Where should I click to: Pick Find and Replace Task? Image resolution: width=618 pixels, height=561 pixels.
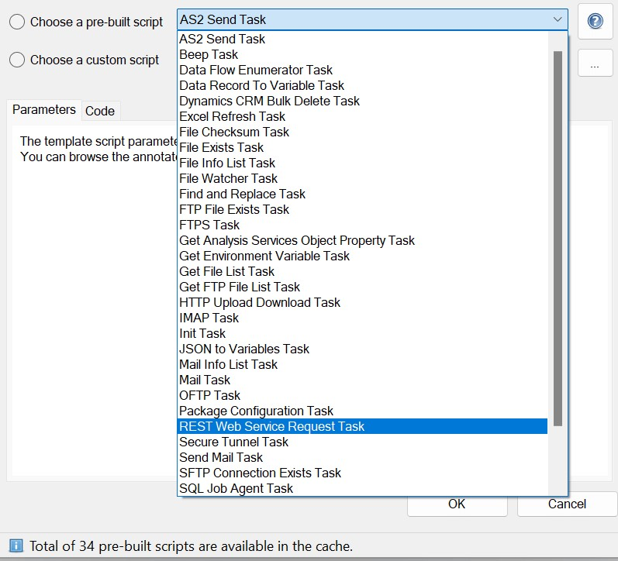tap(362, 194)
